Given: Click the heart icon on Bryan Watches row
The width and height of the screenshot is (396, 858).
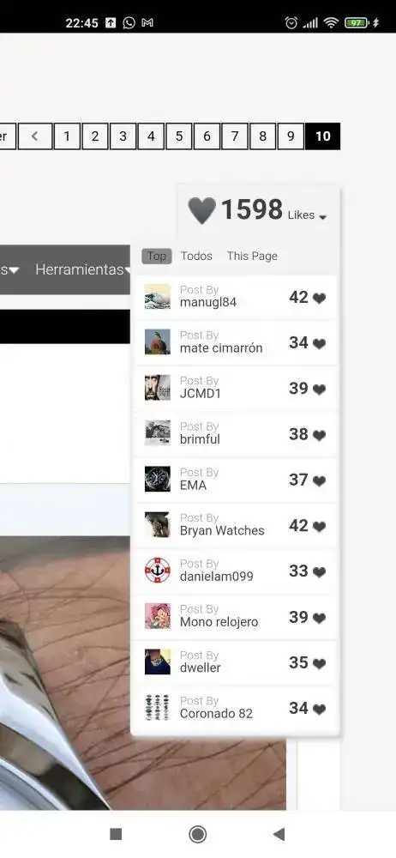Looking at the screenshot, I should 320,527.
